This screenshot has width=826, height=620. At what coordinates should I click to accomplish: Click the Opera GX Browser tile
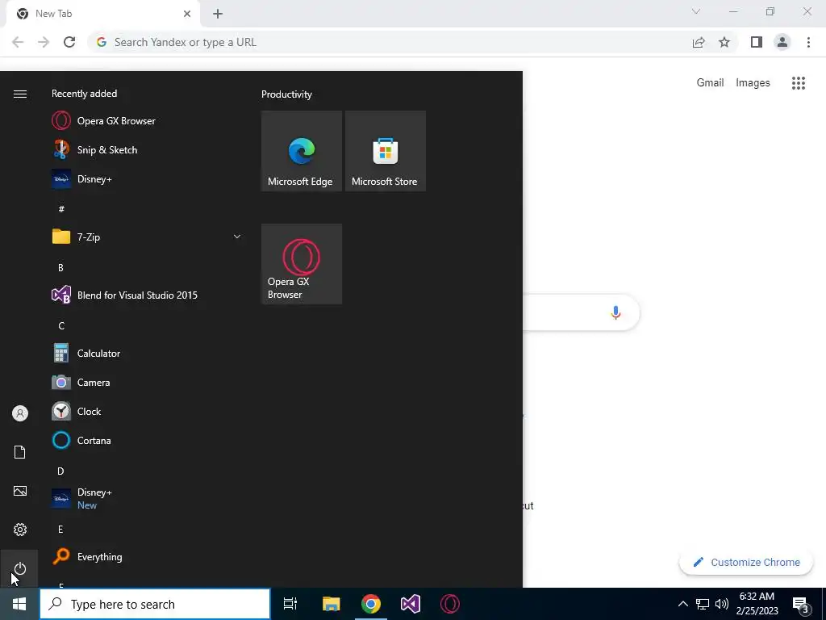pyautogui.click(x=302, y=264)
